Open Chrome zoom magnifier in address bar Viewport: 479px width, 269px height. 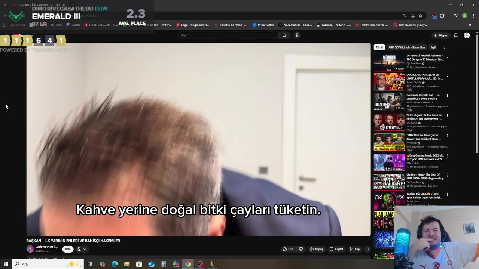point(405,16)
